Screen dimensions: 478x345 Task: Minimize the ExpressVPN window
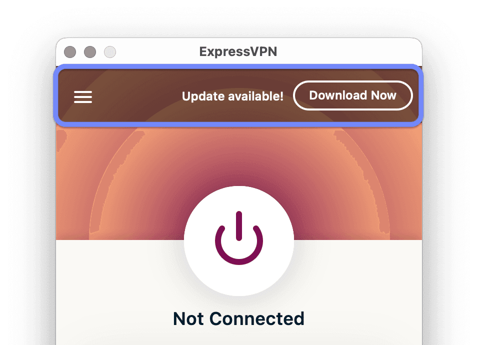tap(90, 52)
